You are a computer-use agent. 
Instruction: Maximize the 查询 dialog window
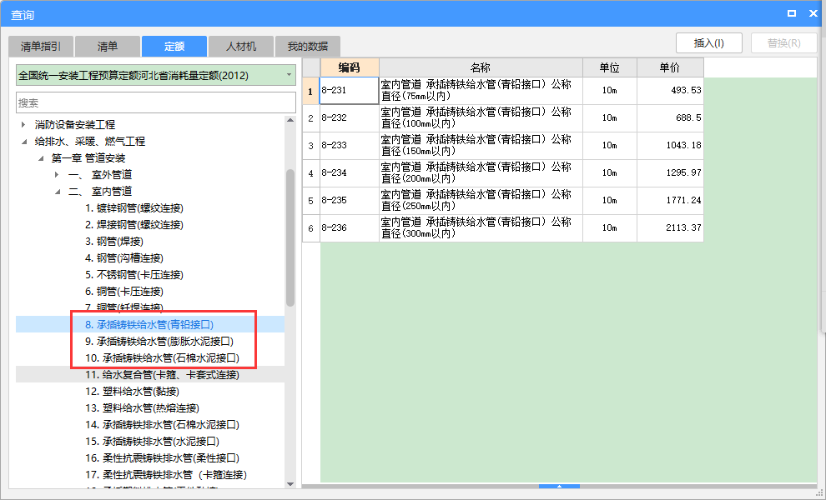pyautogui.click(x=791, y=13)
